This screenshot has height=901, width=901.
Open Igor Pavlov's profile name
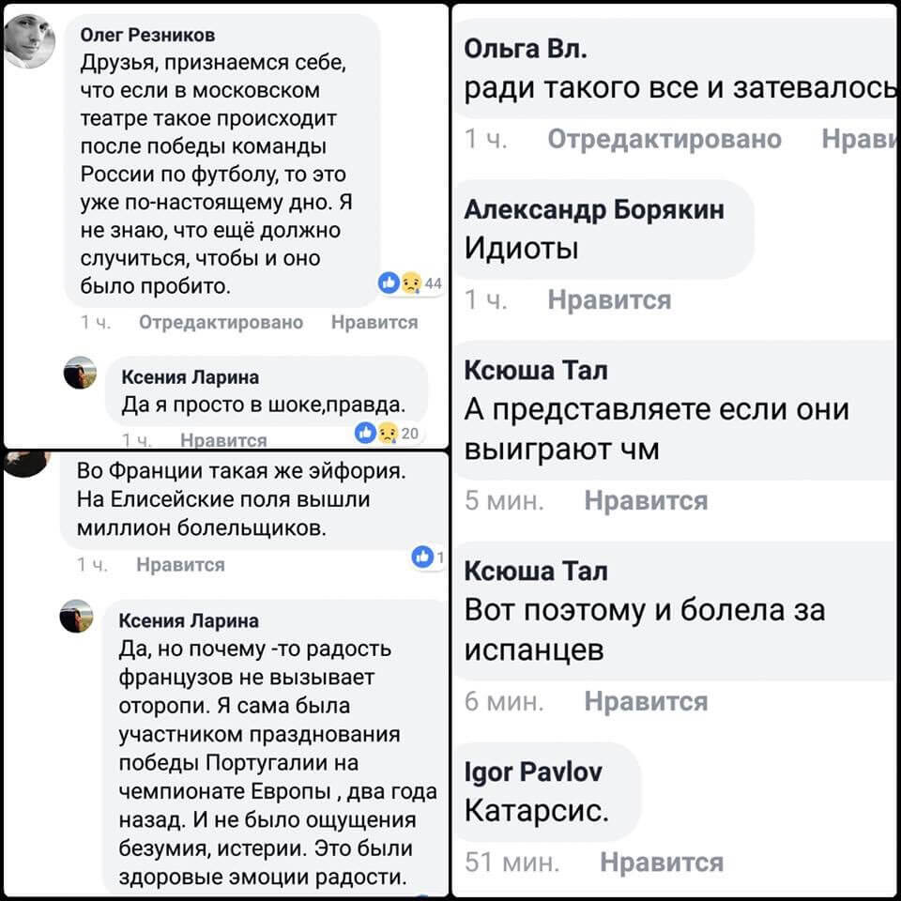pyautogui.click(x=534, y=771)
